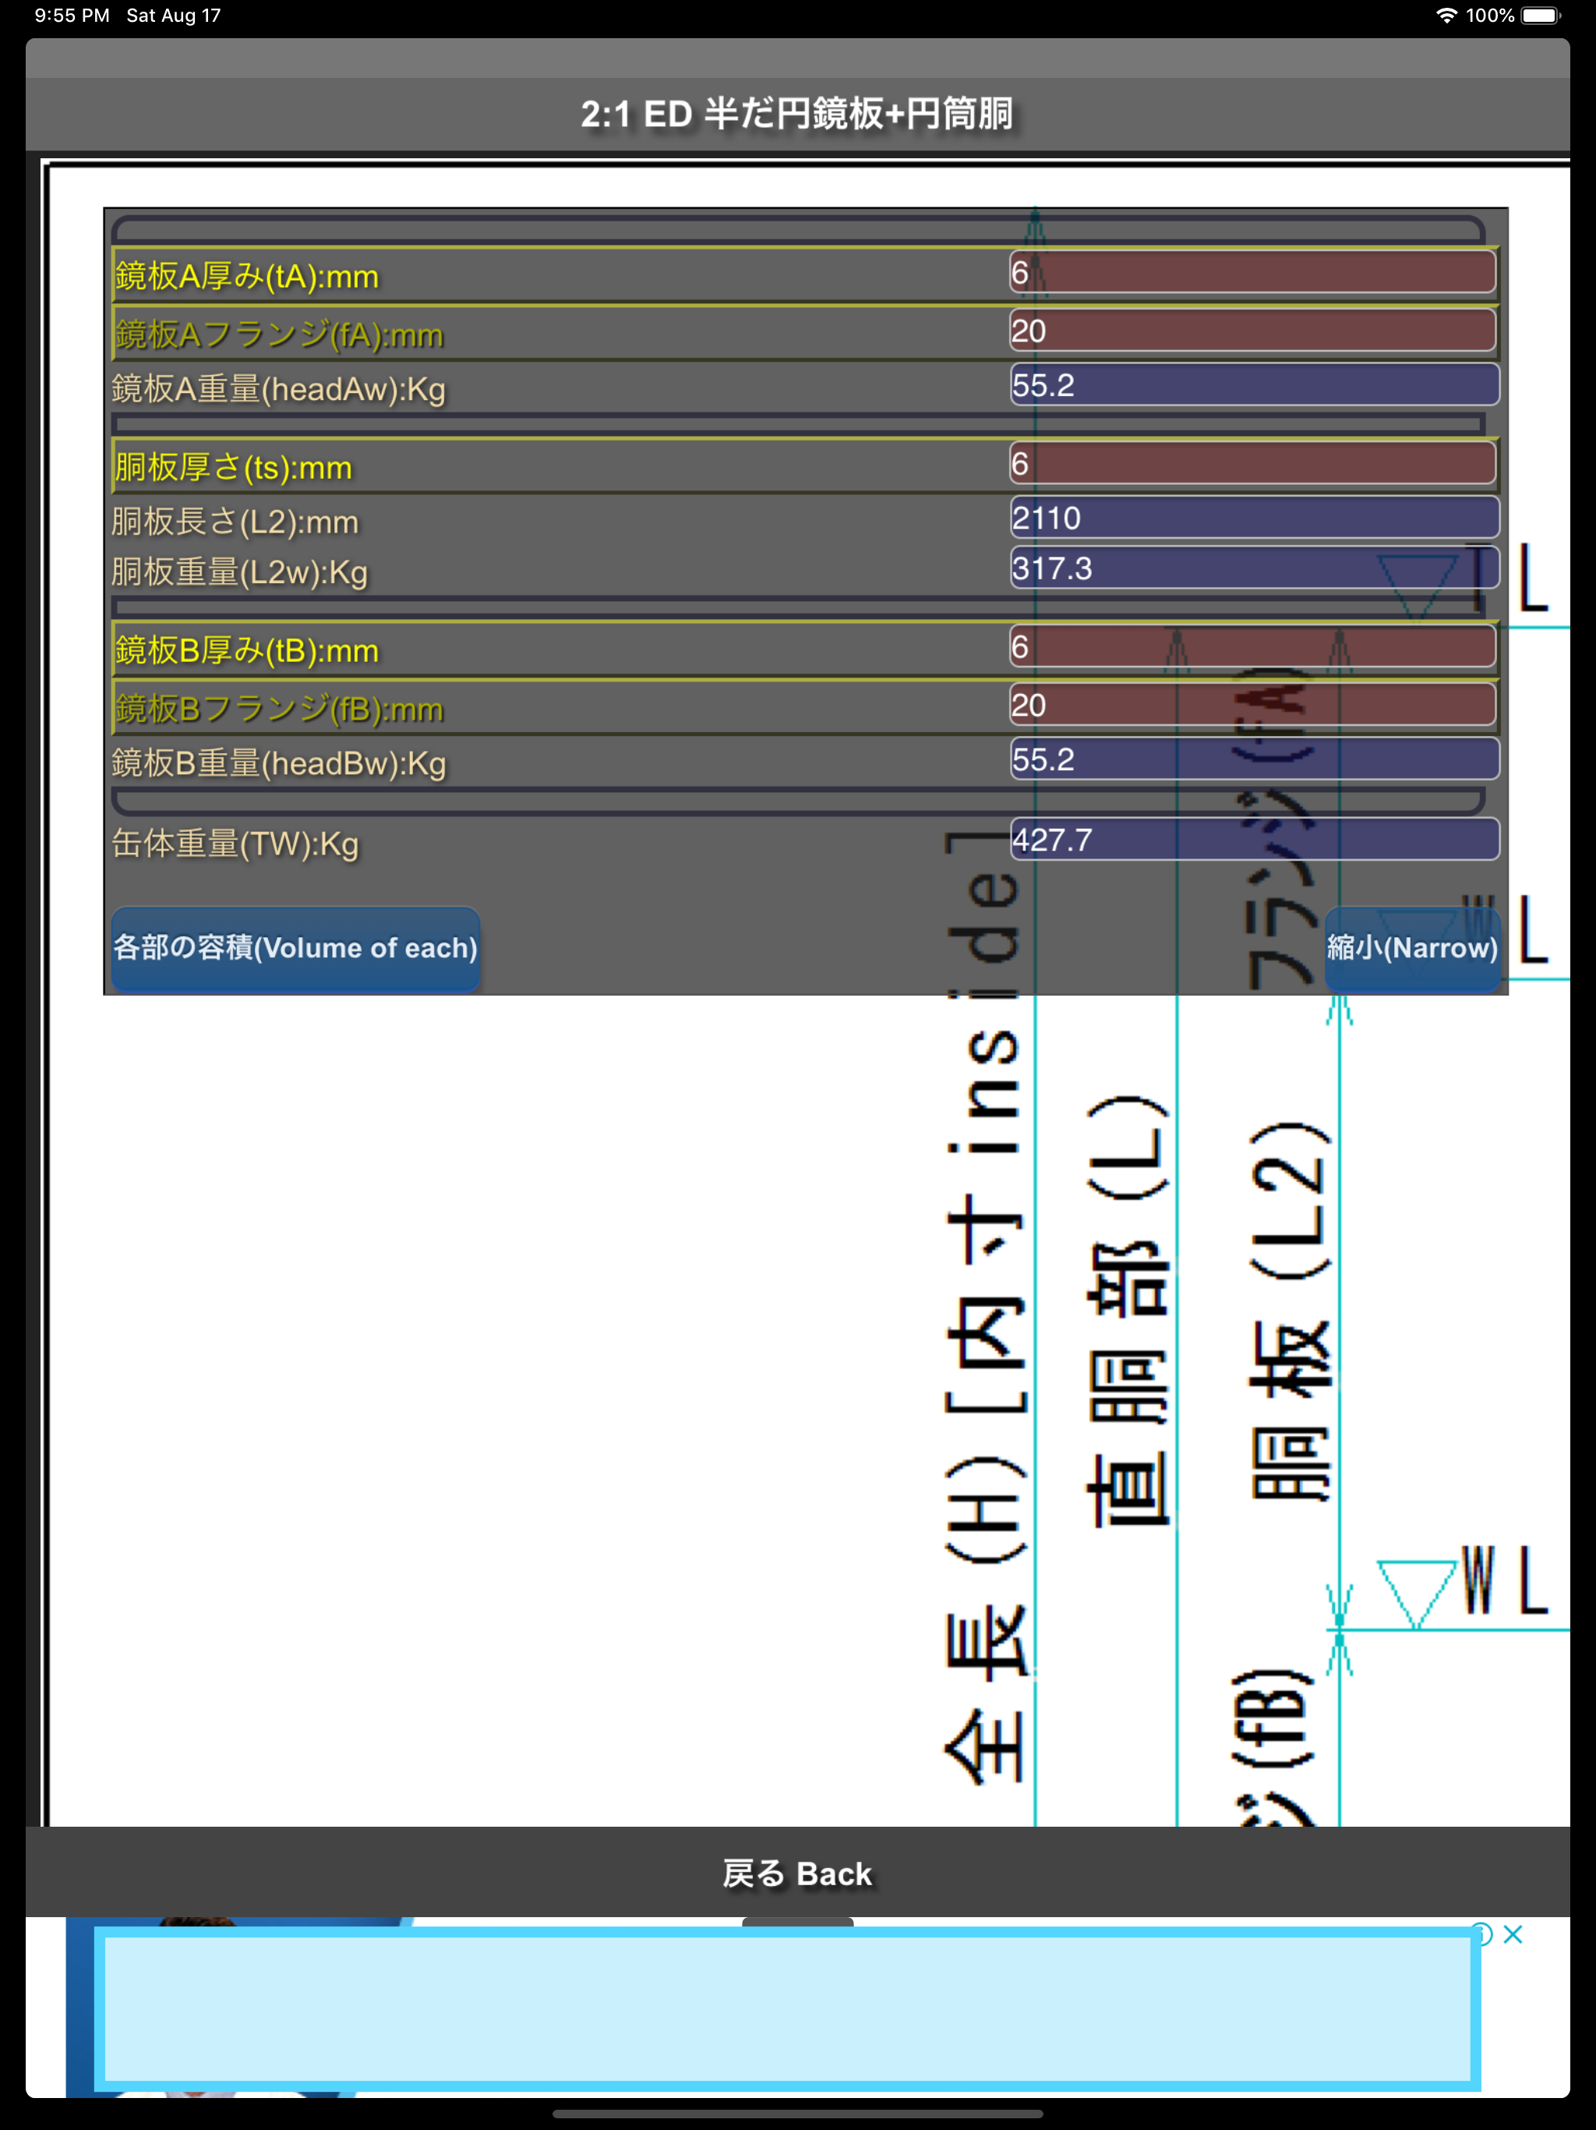Select the 鏡板A重量(headAw) value 55.2

[x=1254, y=385]
